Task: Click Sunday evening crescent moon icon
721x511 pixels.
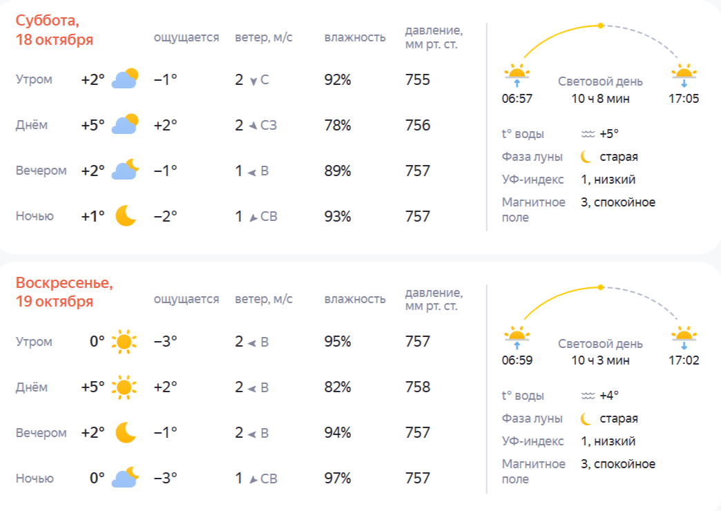Action: pos(125,432)
